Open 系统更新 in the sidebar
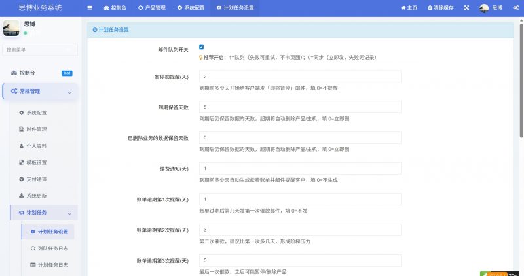Screen dimensions: 524x276 (36, 196)
